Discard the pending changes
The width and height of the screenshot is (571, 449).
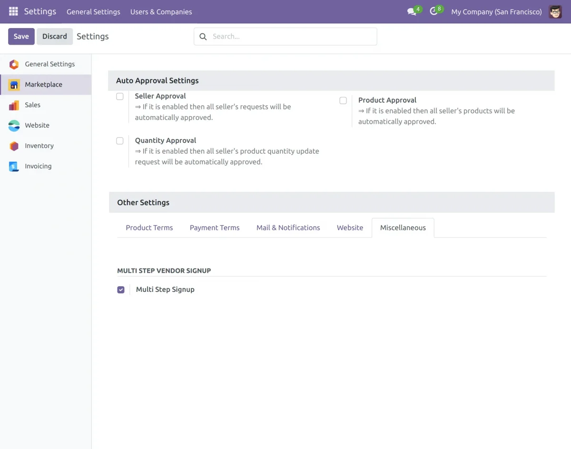pyautogui.click(x=54, y=36)
